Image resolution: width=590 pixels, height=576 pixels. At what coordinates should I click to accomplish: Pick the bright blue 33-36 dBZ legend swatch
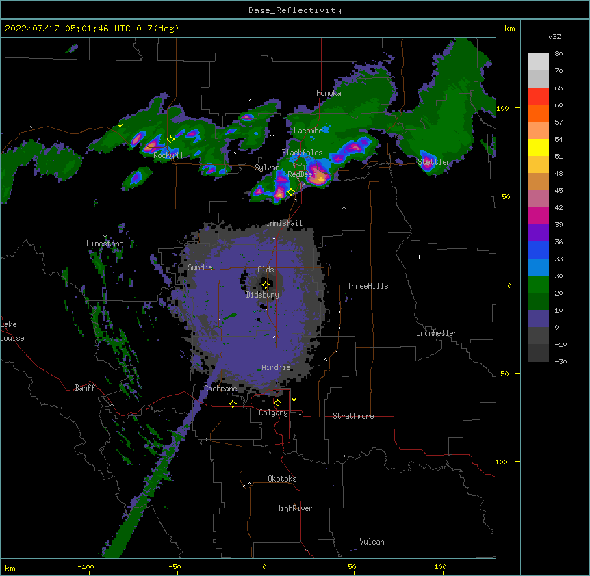tap(538, 250)
